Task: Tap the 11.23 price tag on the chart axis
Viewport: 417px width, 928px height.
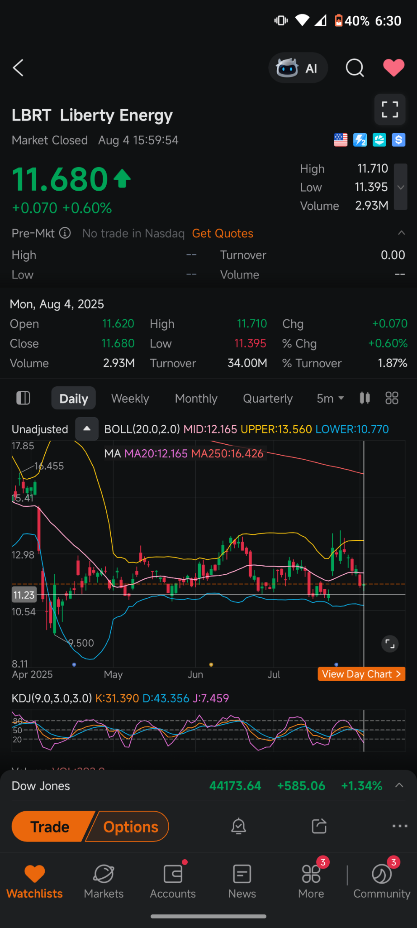Action: coord(24,595)
